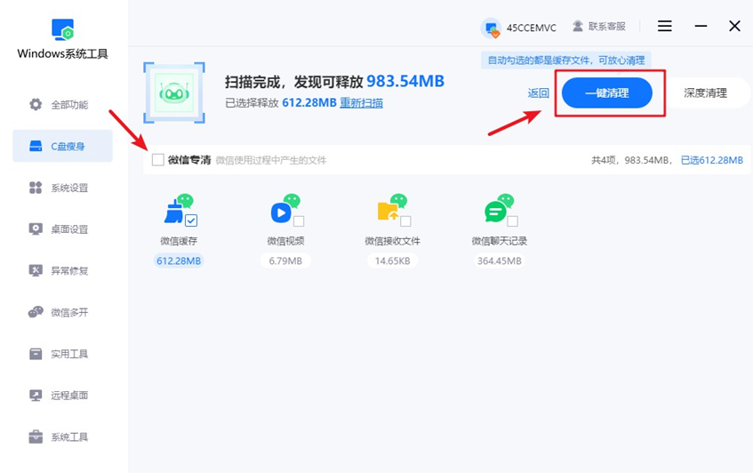
Task: Check the 微信视频 checkbox
Action: (x=299, y=221)
